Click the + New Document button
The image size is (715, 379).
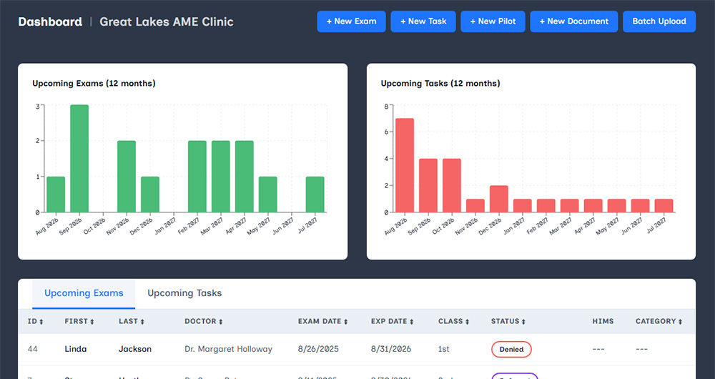pos(573,21)
